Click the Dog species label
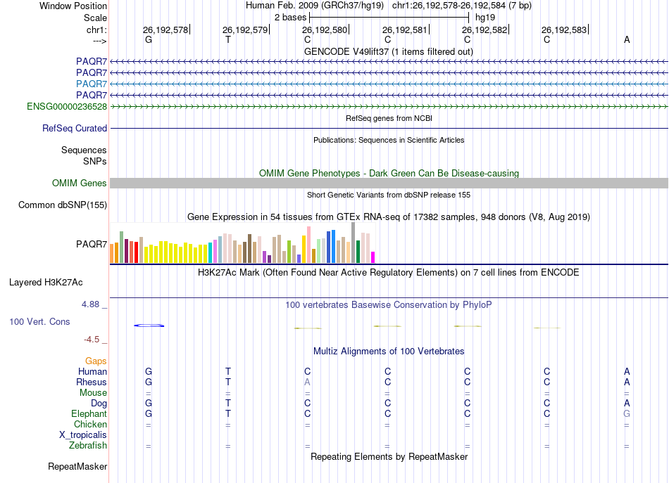 click(x=99, y=404)
